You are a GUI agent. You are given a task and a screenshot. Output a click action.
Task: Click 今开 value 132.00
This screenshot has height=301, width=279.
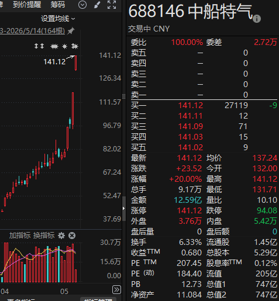[x=265, y=168]
